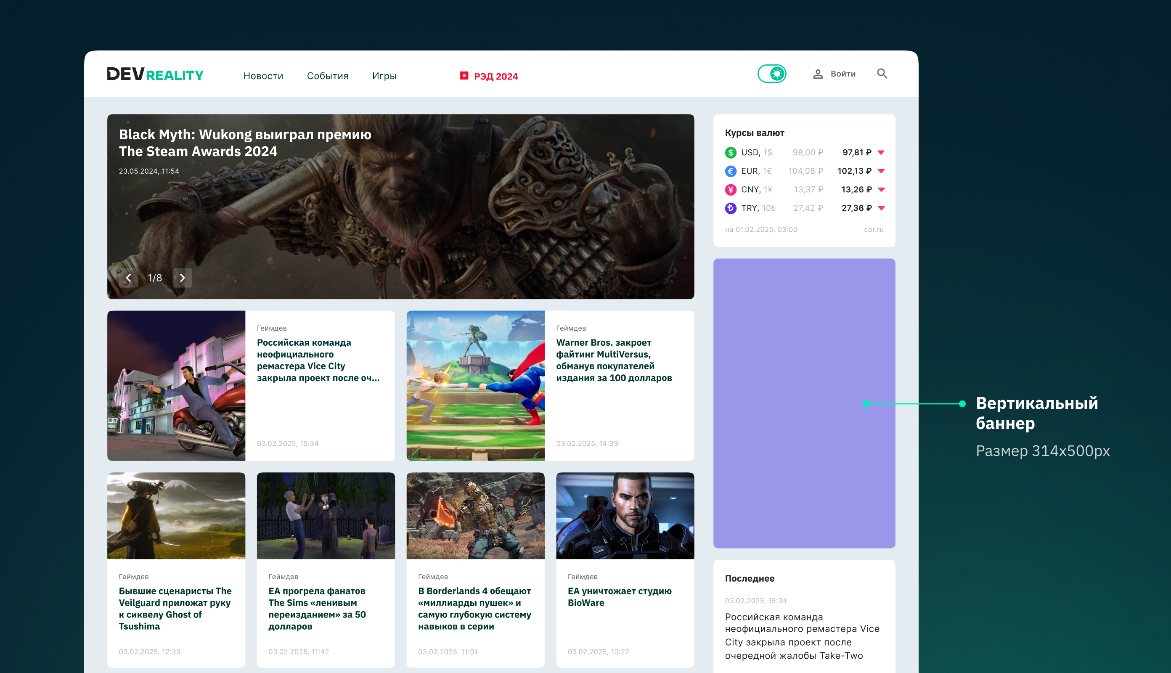Click the 1/8 slide counter
The image size is (1171, 673).
tap(155, 278)
